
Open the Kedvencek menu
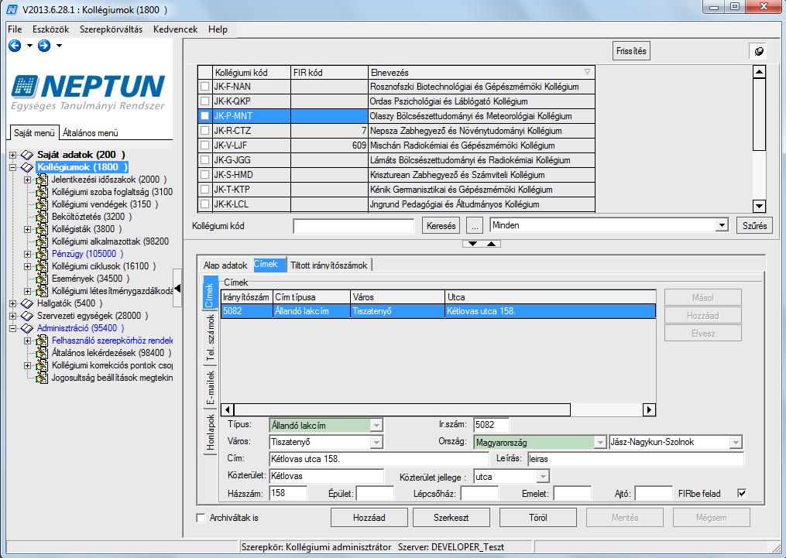coord(176,29)
